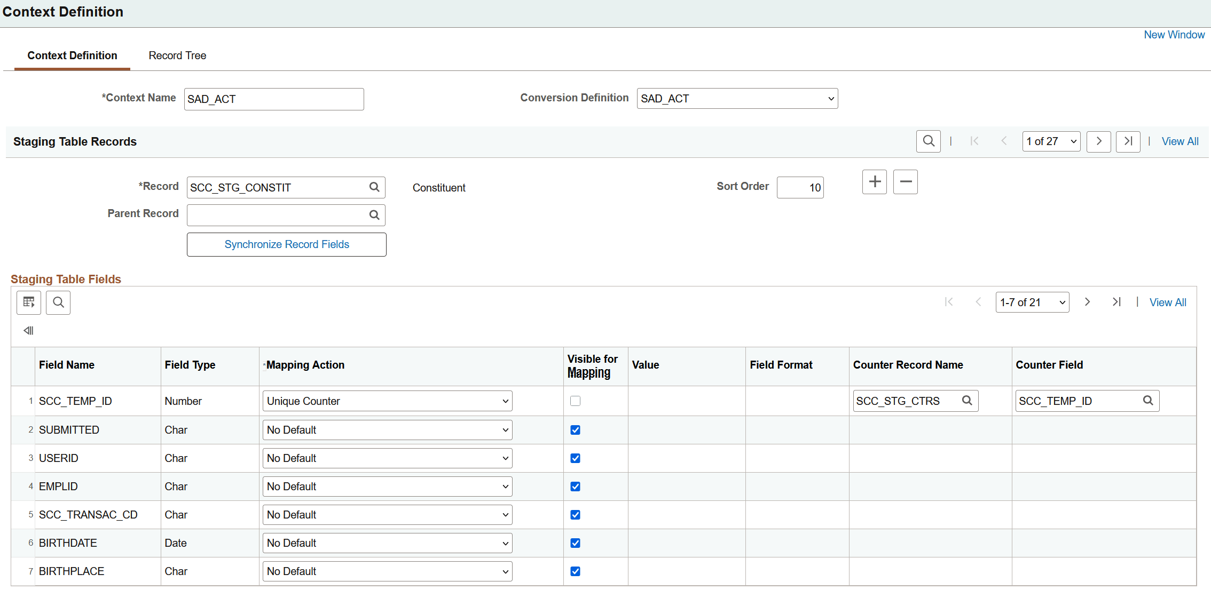Enable Visible for Mapping on SCC_TEMP_ID
This screenshot has width=1211, height=590.
(x=575, y=401)
